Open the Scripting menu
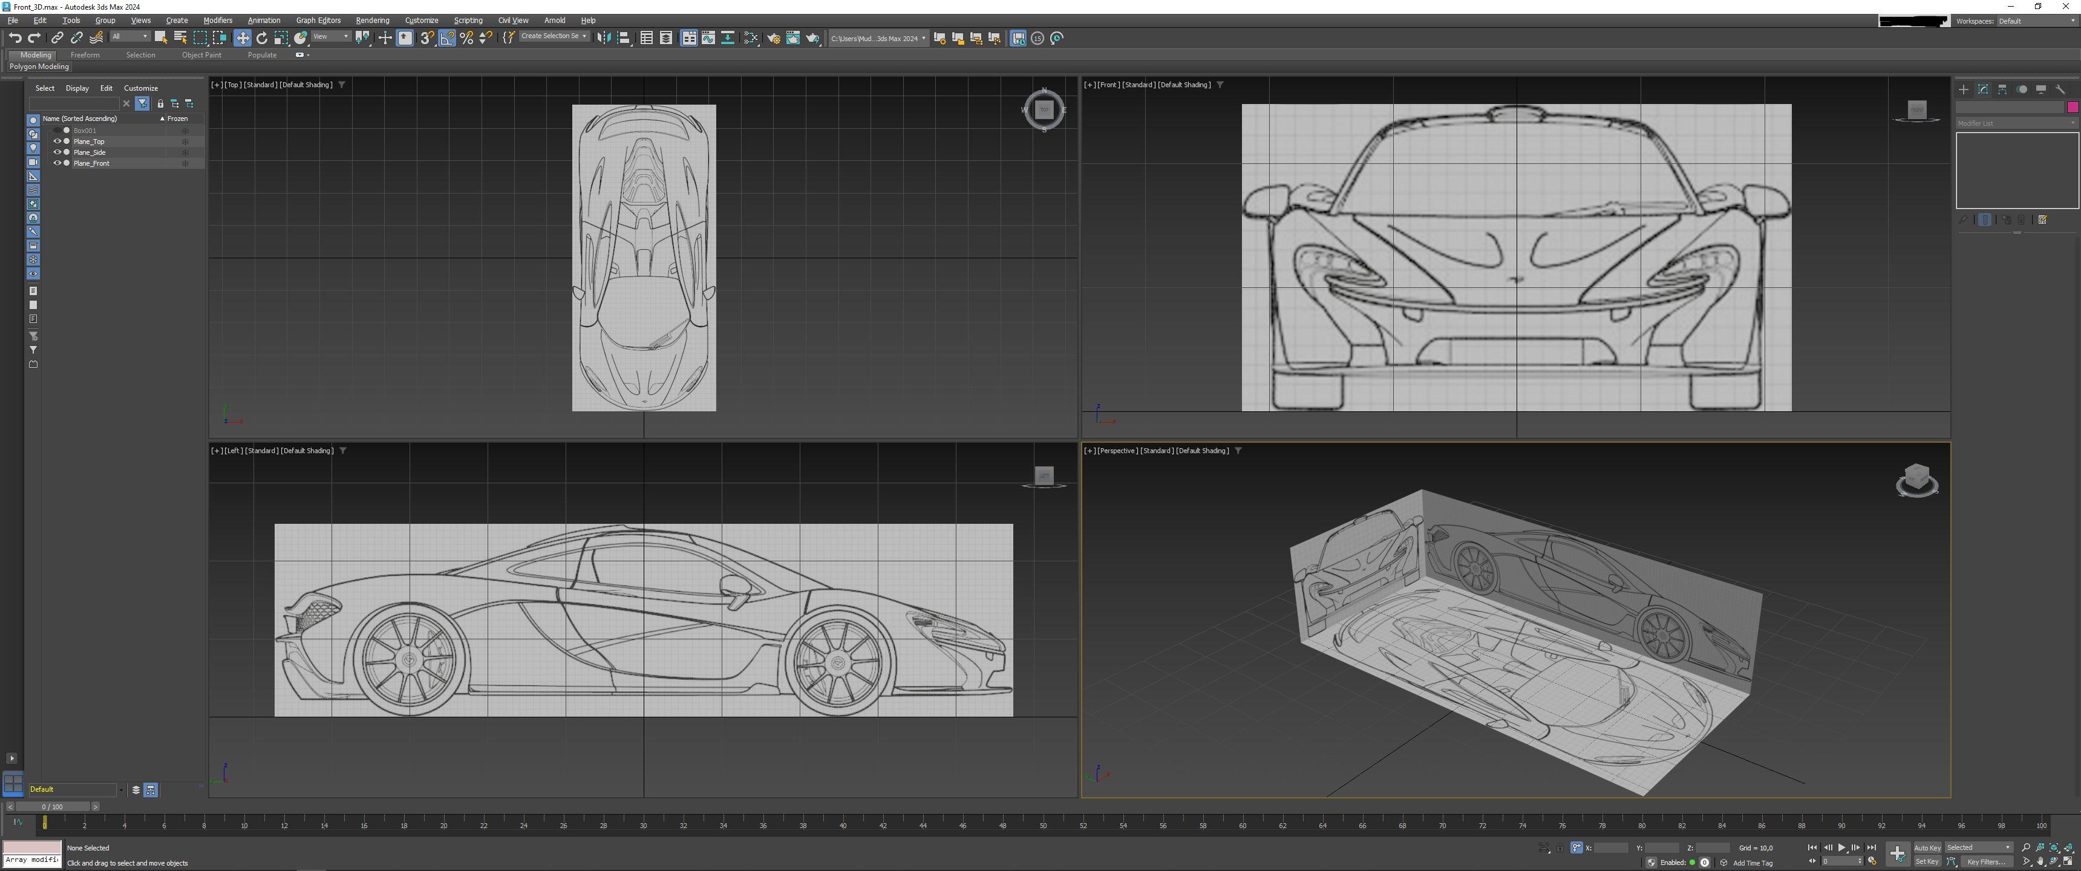Image resolution: width=2081 pixels, height=871 pixels. 468,20
